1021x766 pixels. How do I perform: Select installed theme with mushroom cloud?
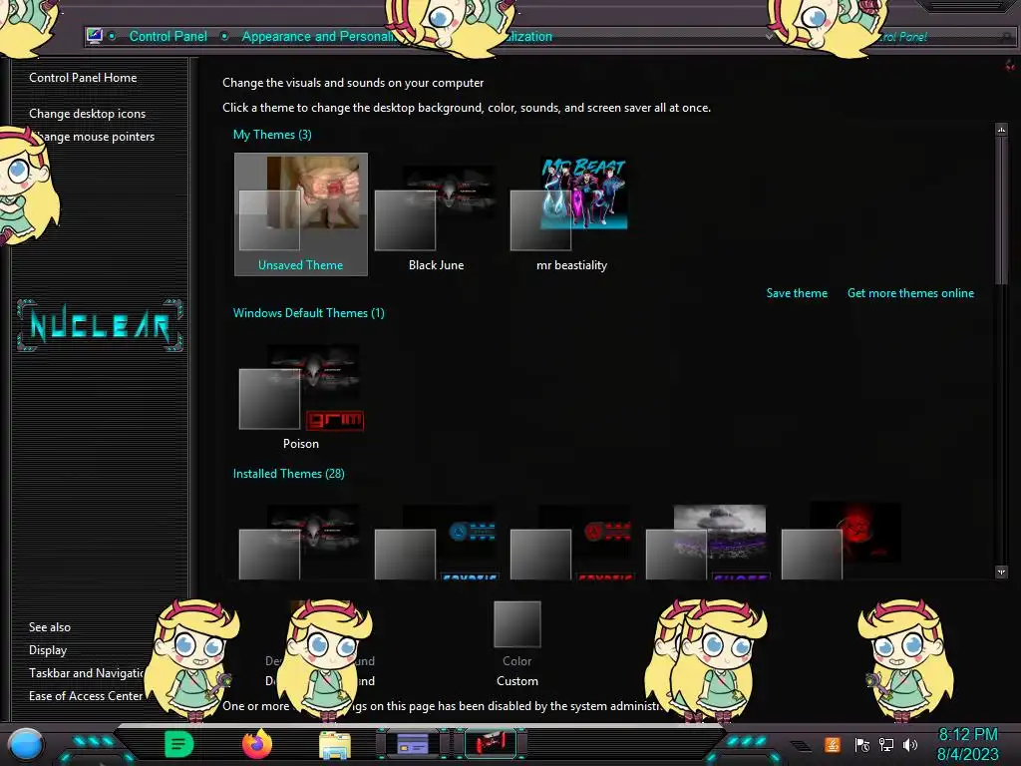point(707,542)
